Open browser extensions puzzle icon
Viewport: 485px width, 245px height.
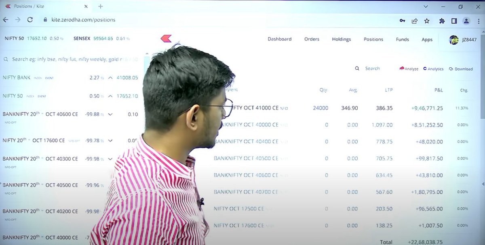pyautogui.click(x=442, y=21)
